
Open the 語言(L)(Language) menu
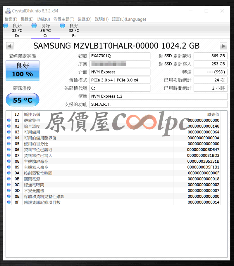coord(129,19)
